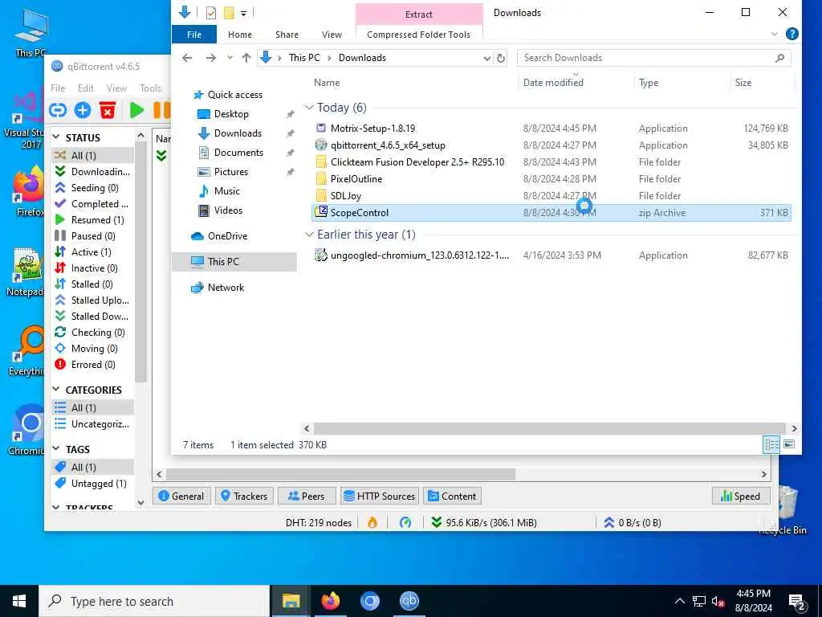Collapse the Today (6) file group

309,108
